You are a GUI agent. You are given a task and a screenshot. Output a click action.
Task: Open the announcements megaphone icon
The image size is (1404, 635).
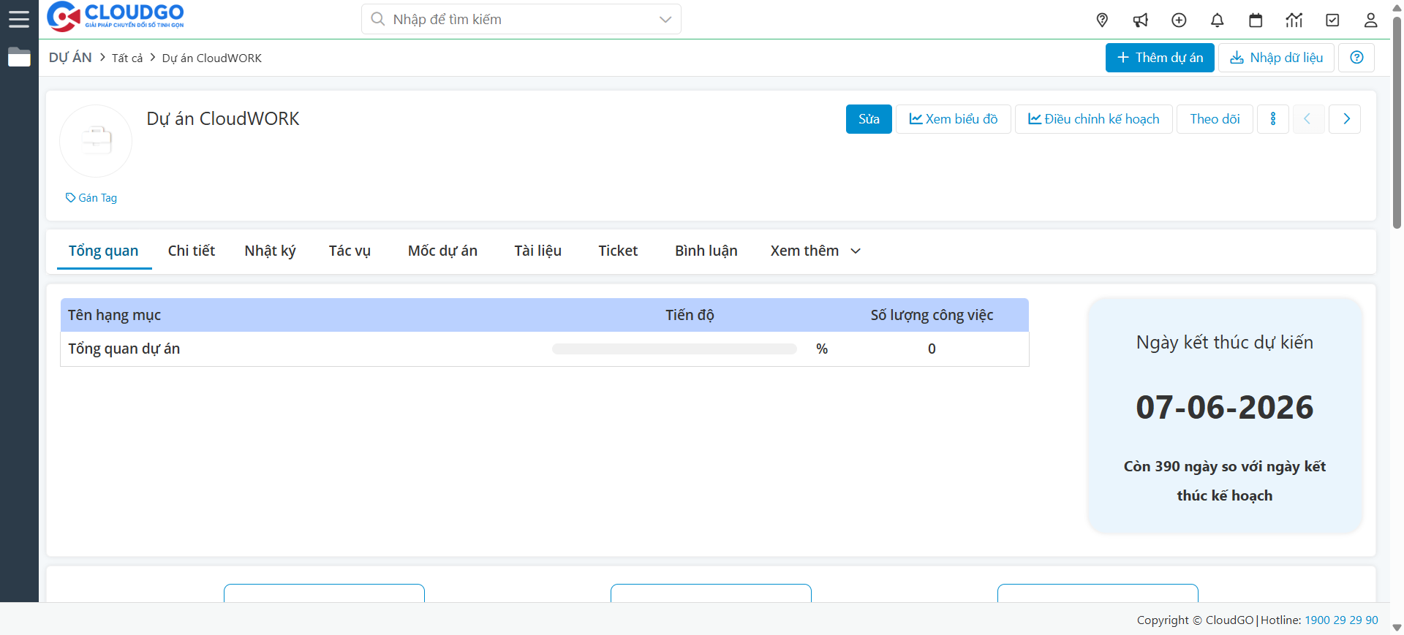tap(1141, 20)
